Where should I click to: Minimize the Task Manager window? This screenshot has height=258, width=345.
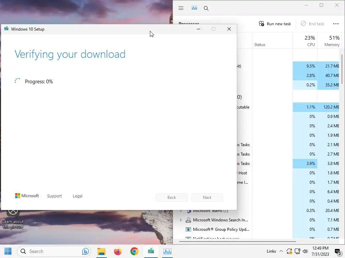pos(306,5)
